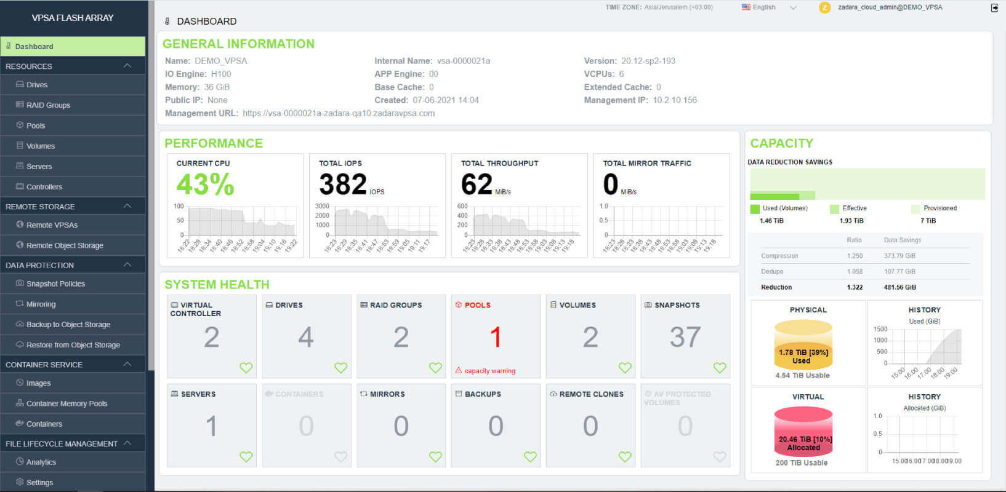This screenshot has height=492, width=1006.
Task: Click the Pools capacity warning triangle icon
Action: 459,370
